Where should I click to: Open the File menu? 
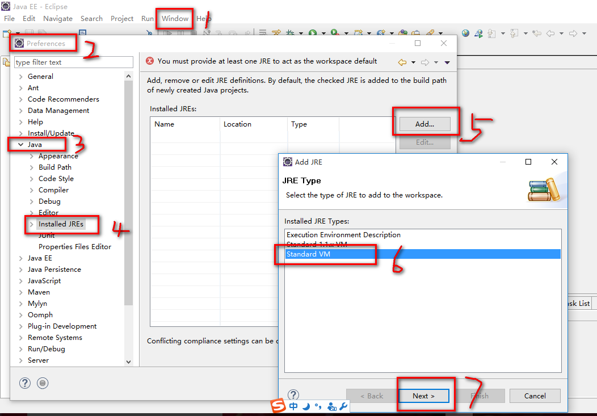coord(9,18)
